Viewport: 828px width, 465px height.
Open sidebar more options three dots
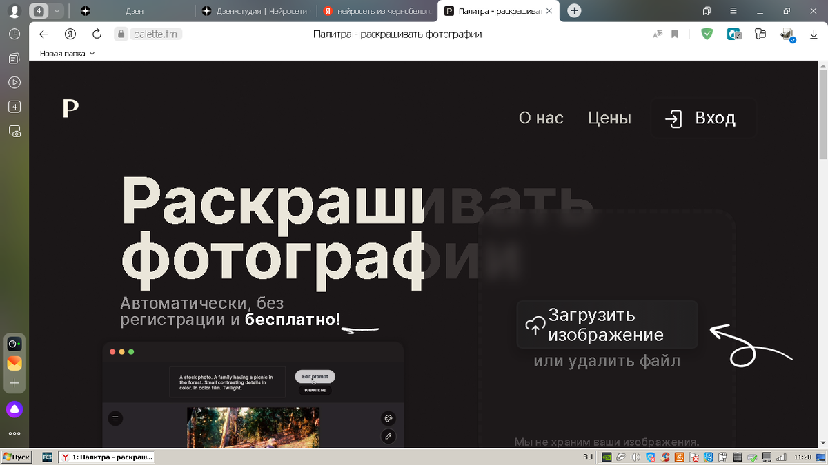click(14, 434)
